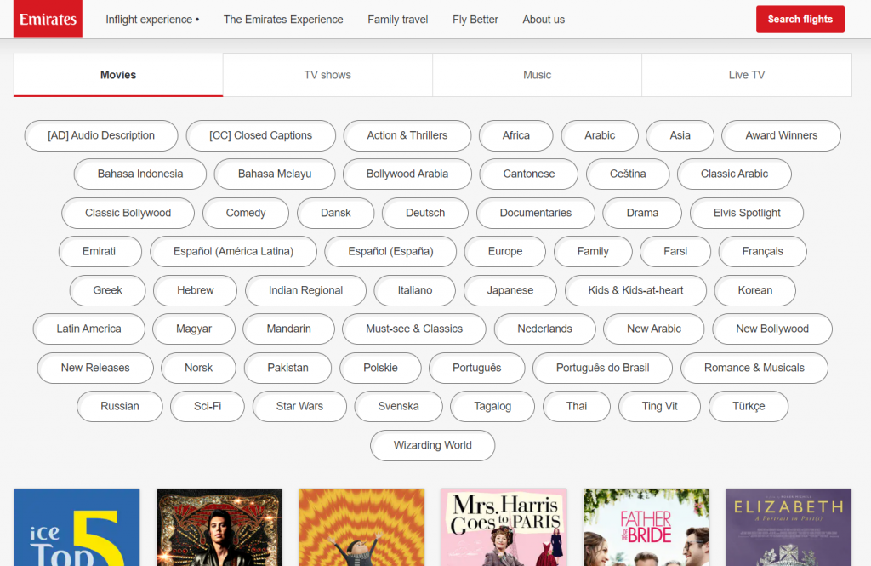Choose the Português do Brasil filter

point(603,368)
